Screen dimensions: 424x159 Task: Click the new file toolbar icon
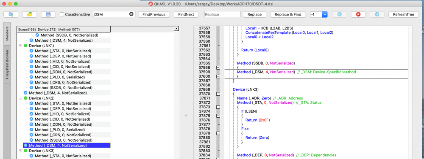(11, 14)
